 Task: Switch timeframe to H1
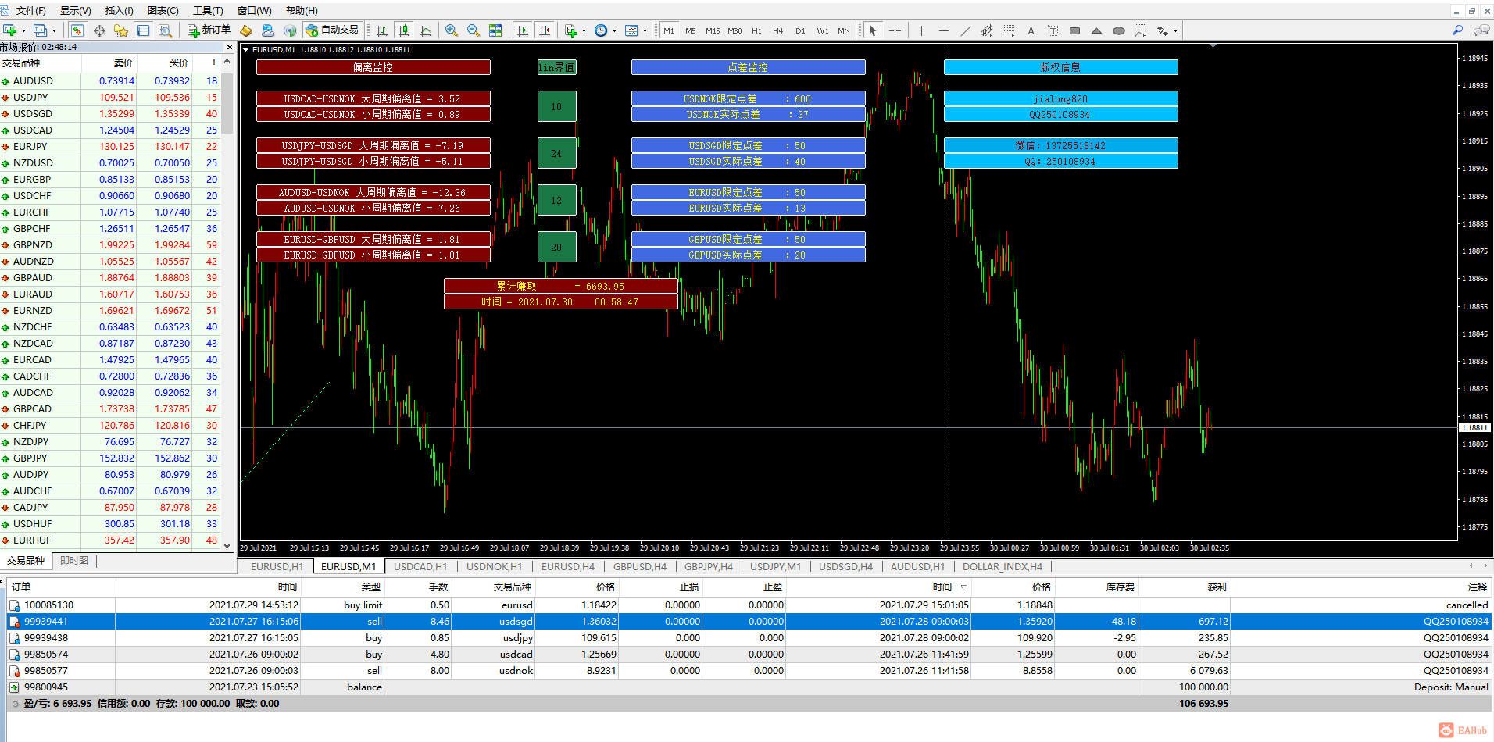point(756,30)
